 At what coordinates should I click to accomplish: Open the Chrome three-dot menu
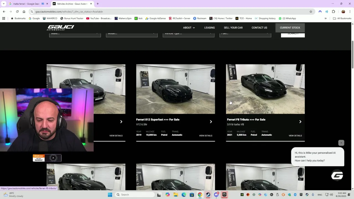pos(350,12)
